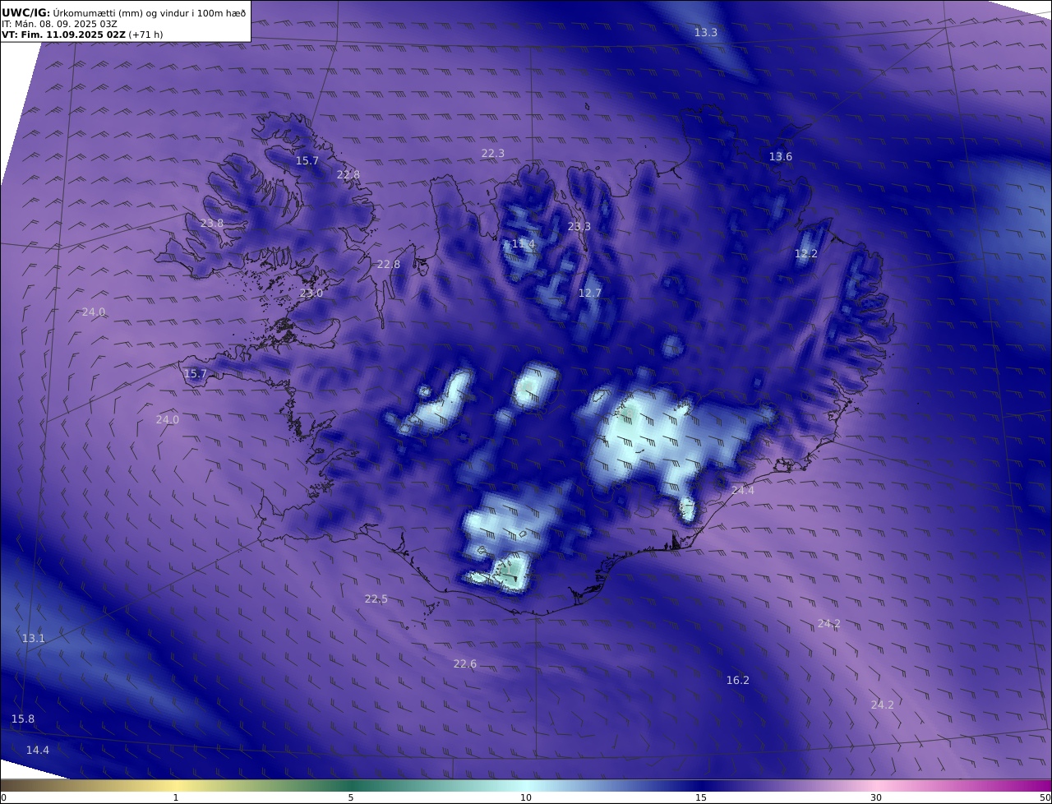Click the colorbar tick label 30

[876, 797]
